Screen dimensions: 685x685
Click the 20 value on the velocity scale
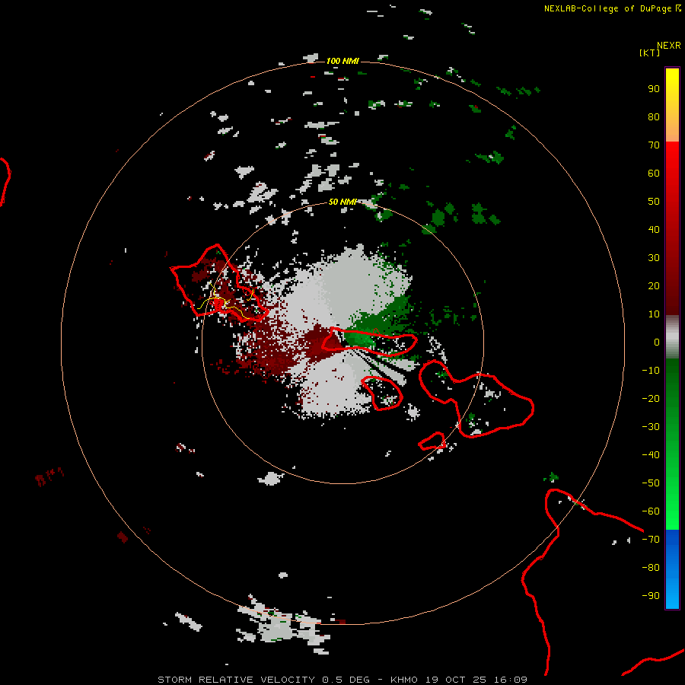tap(654, 285)
